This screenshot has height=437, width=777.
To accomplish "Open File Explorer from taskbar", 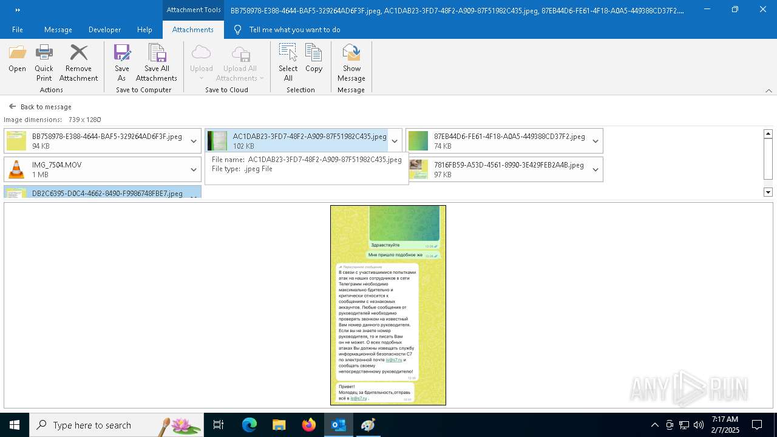I will [279, 425].
